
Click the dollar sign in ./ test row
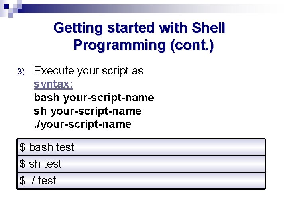coord(22,181)
